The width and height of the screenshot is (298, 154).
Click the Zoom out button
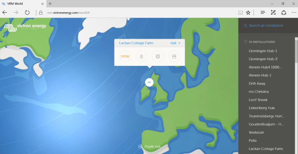149,146
